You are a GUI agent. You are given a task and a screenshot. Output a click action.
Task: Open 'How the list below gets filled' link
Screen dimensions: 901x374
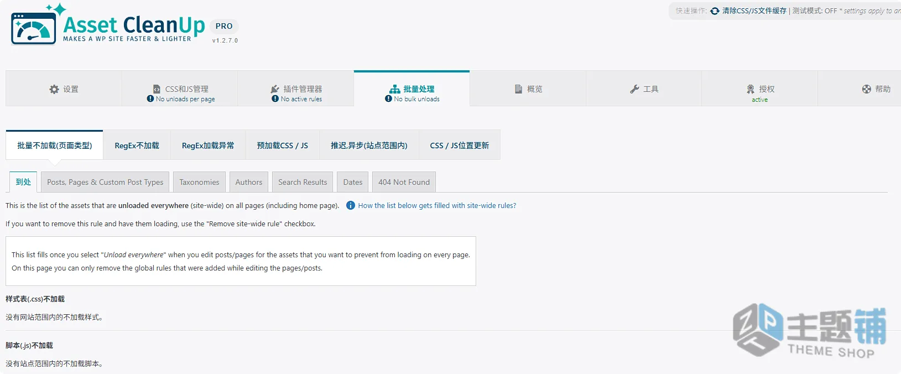point(437,205)
